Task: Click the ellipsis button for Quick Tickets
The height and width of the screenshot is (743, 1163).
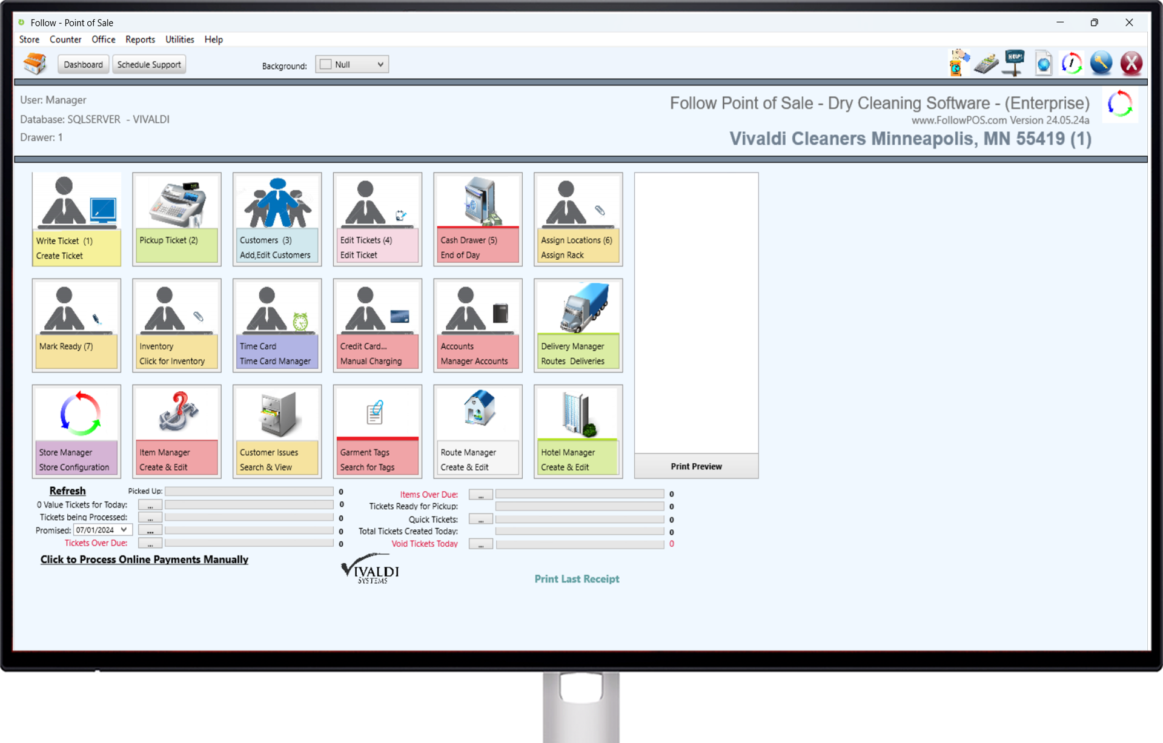Action: [x=481, y=520]
